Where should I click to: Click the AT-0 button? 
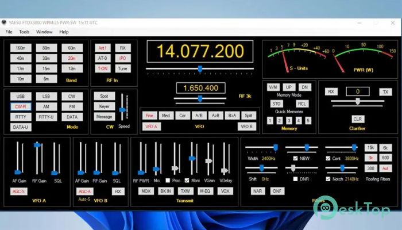103,58
